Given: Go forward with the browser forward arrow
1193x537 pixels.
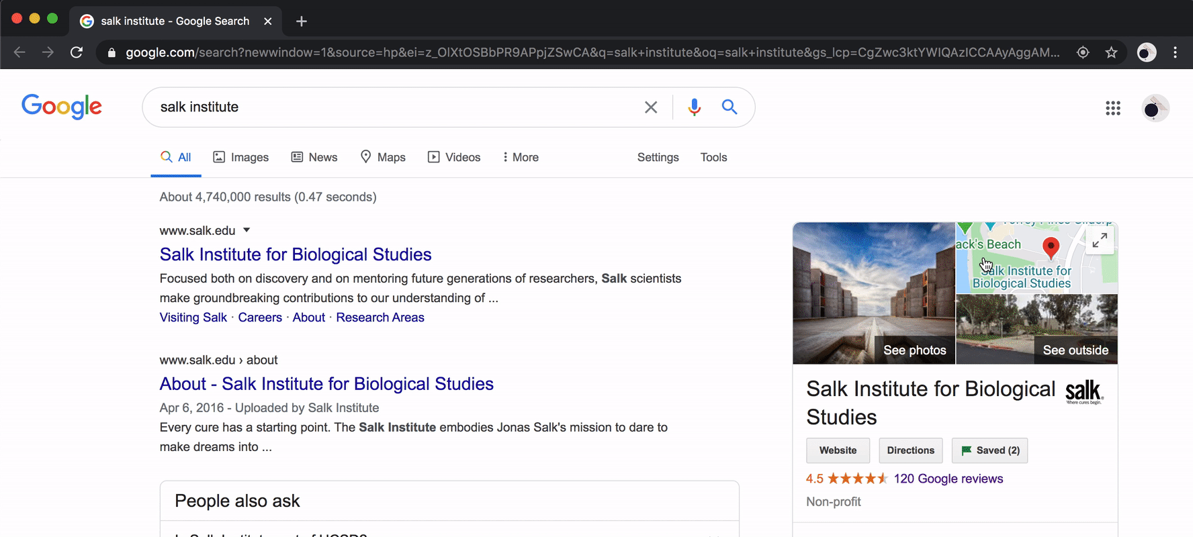Looking at the screenshot, I should (x=48, y=52).
